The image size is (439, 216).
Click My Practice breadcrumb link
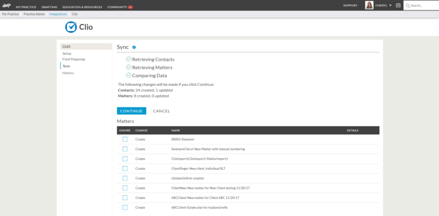[11, 14]
